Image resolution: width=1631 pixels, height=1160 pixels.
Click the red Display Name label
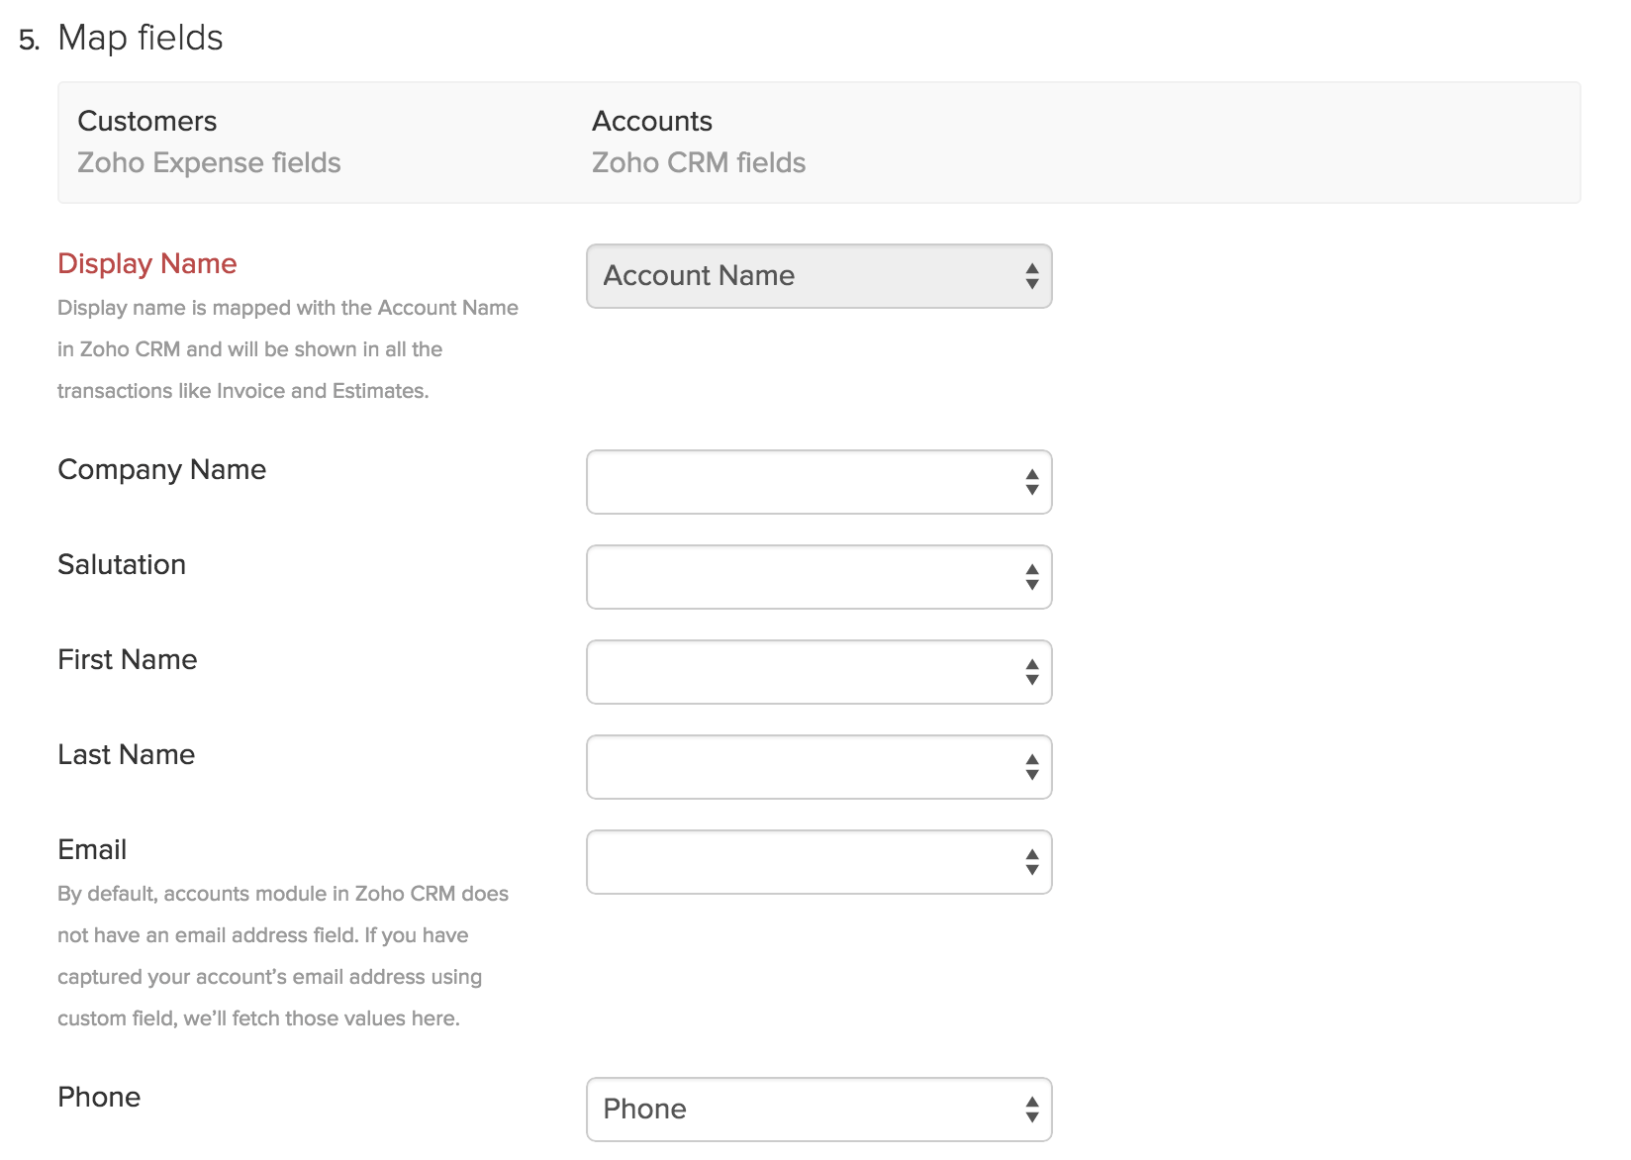point(147,263)
